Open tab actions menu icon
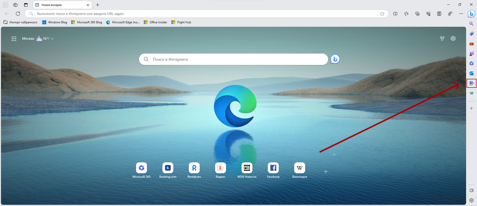477x206 pixels. 26,5
